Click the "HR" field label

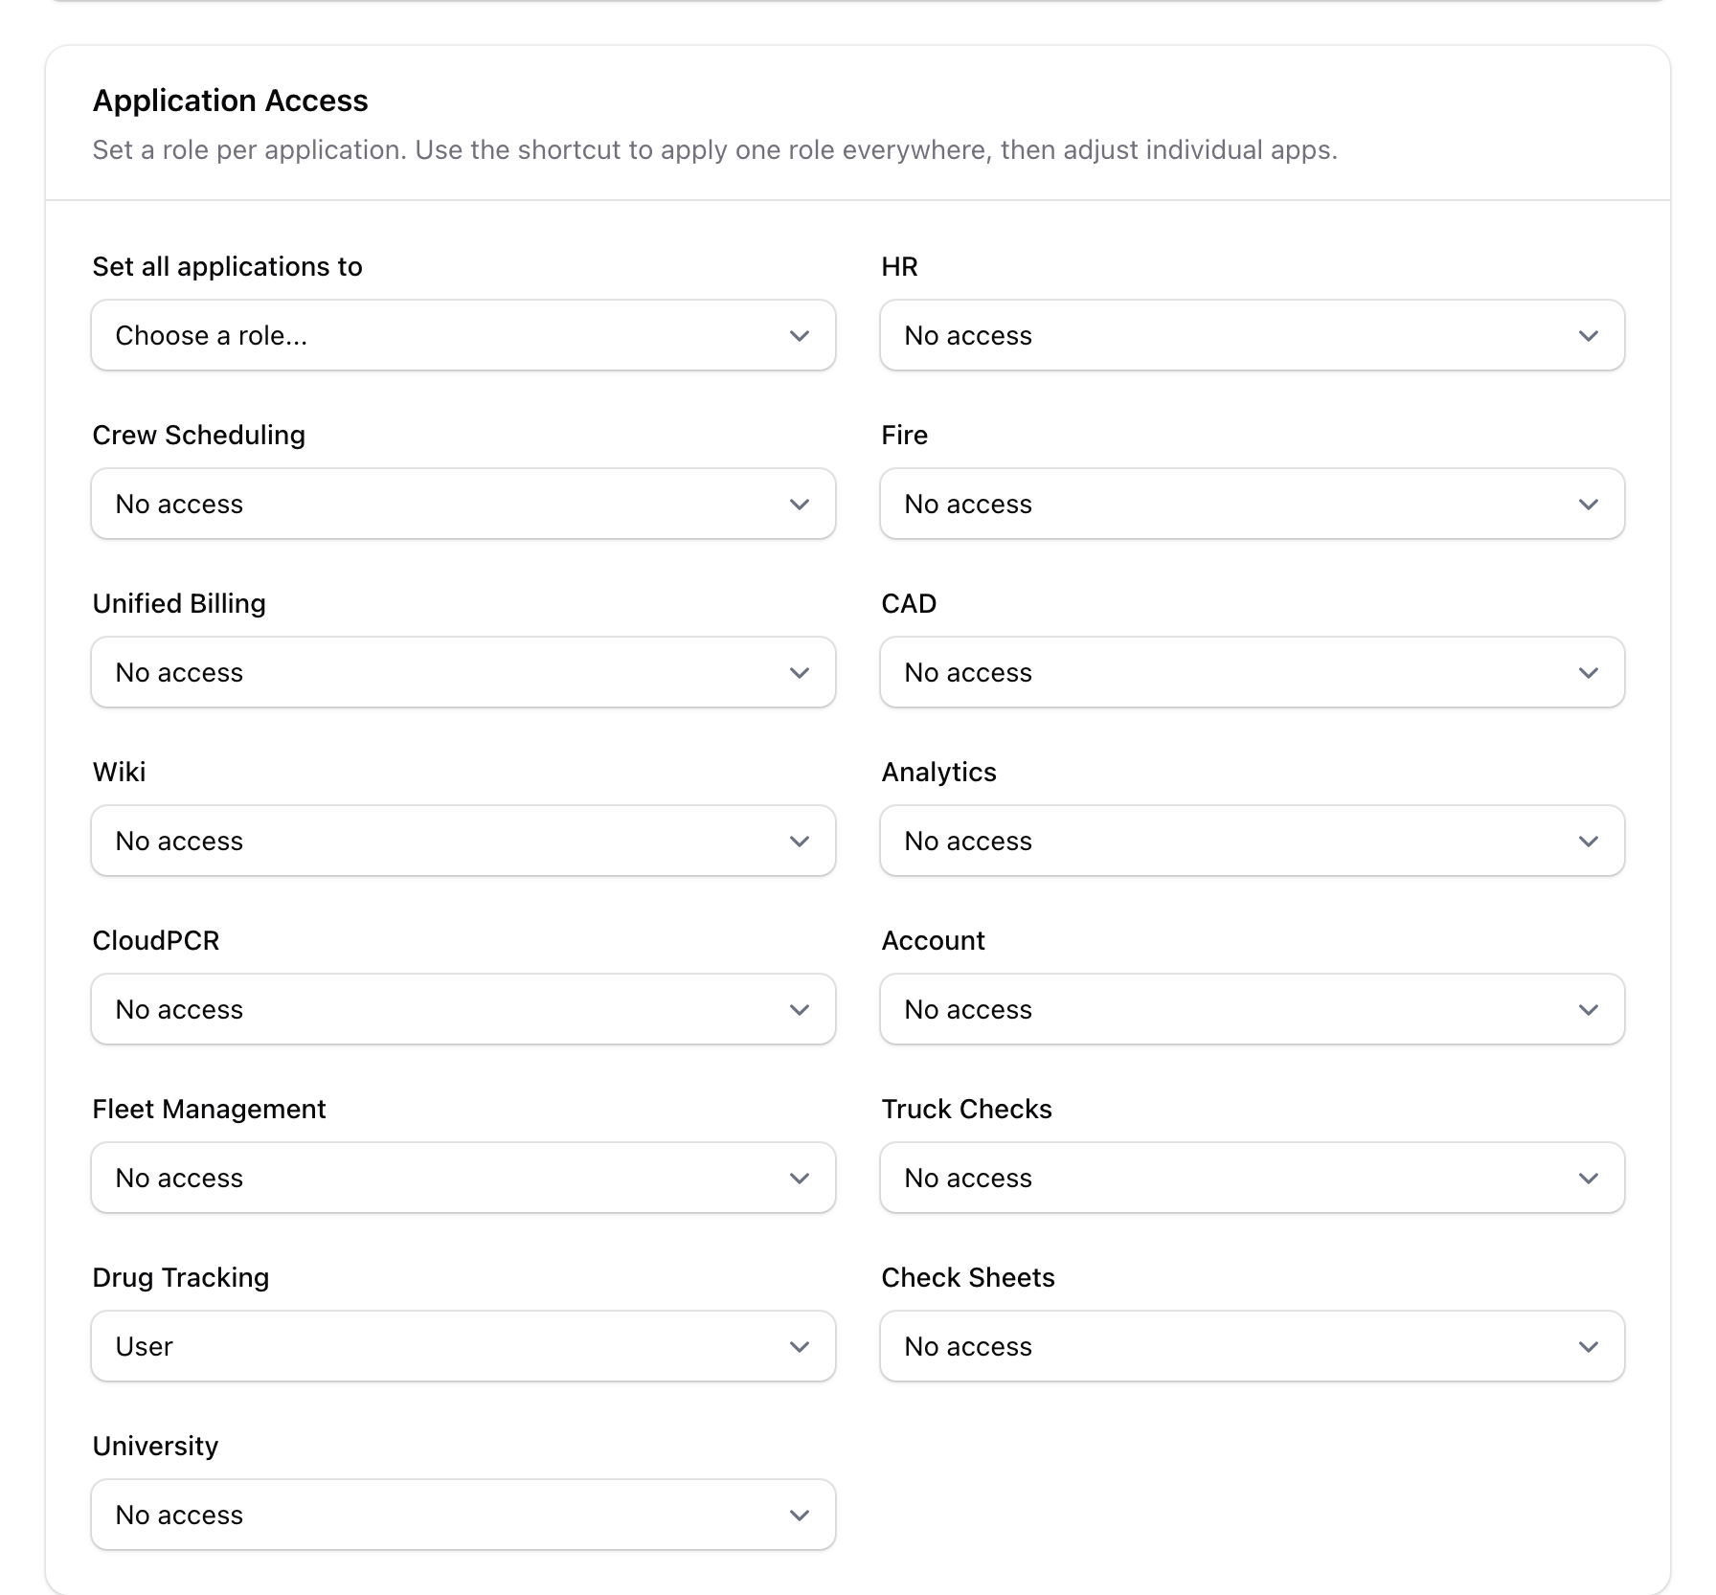click(x=899, y=266)
